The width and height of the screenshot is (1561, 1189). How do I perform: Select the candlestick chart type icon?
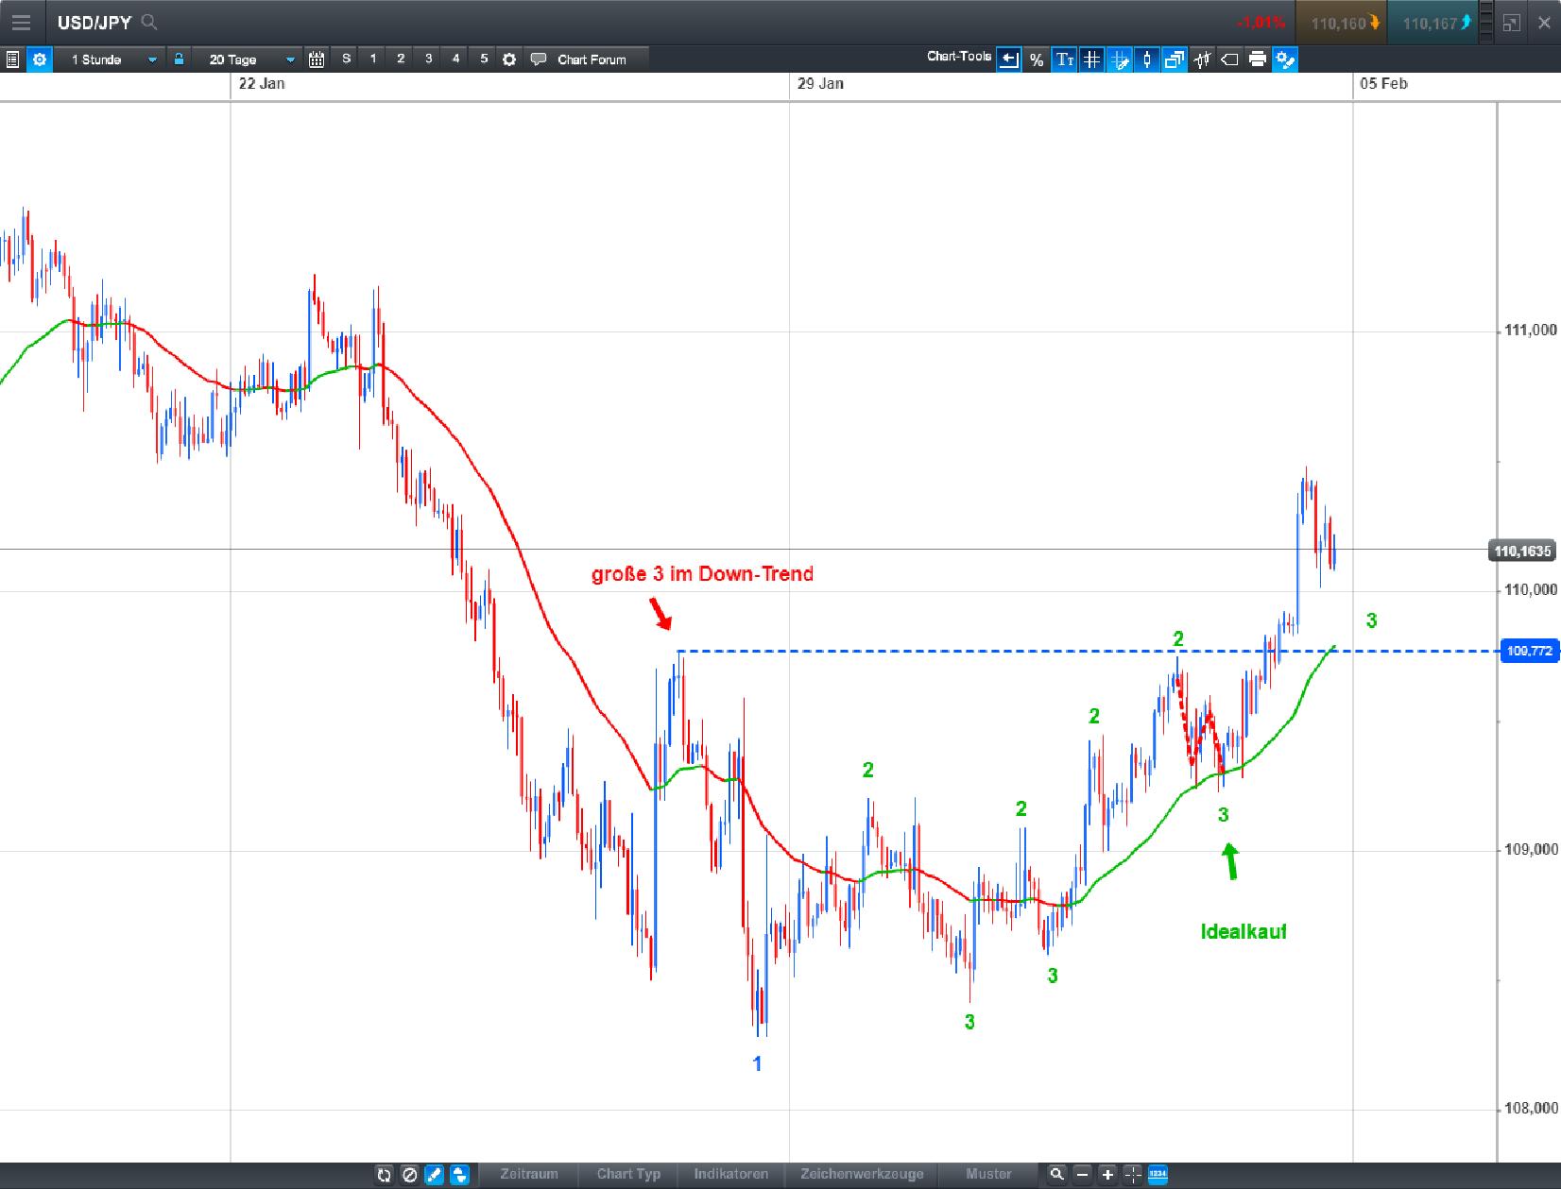coord(1146,59)
